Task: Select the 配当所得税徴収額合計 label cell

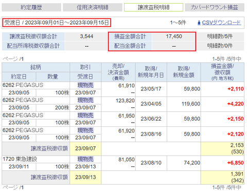Action: 33,46
